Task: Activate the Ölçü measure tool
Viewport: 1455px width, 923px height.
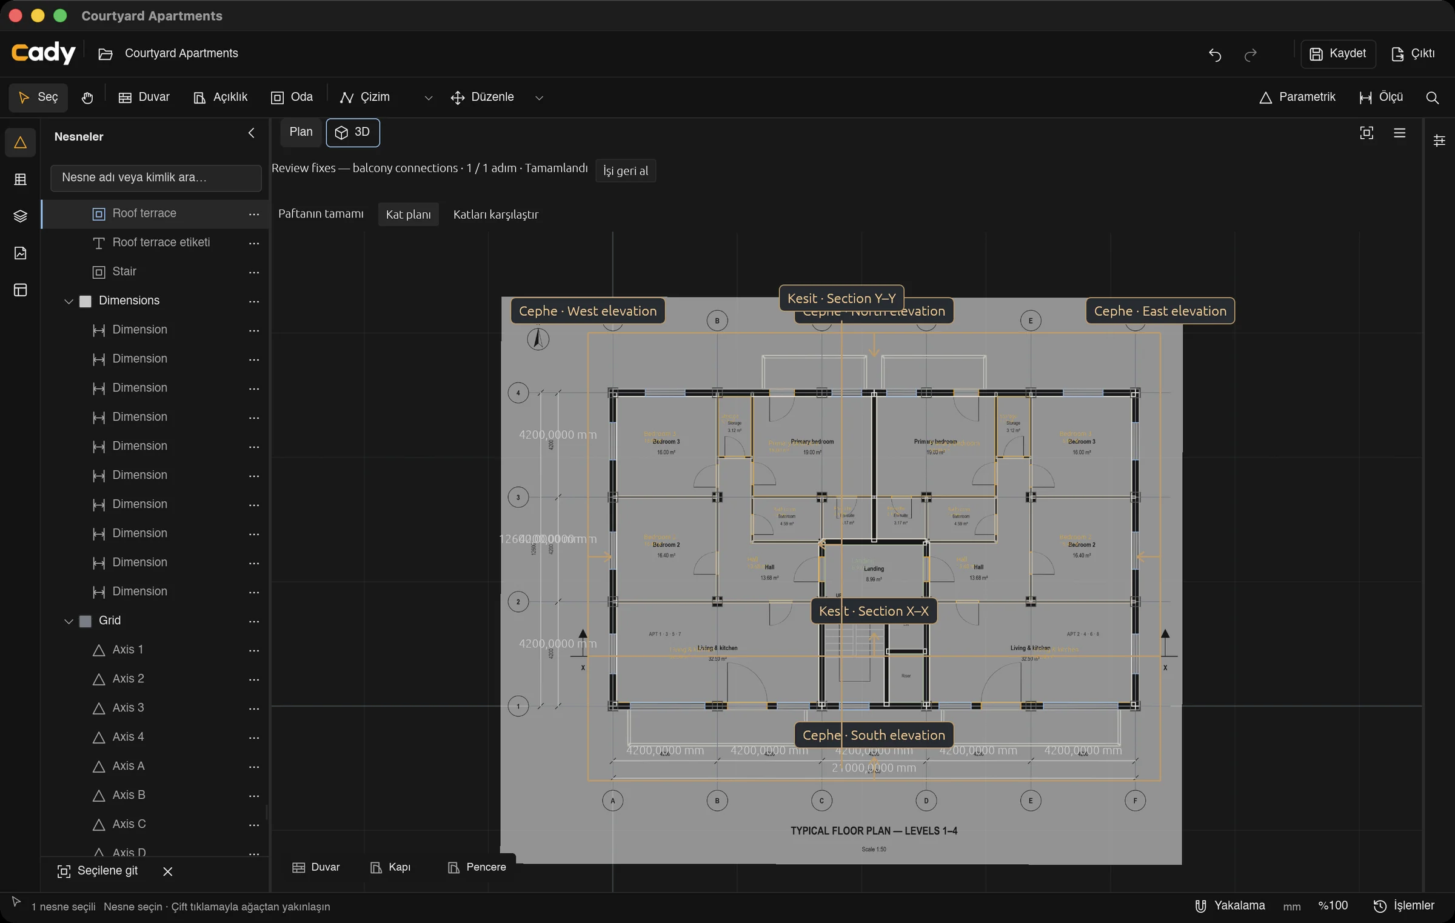Action: [x=1381, y=98]
